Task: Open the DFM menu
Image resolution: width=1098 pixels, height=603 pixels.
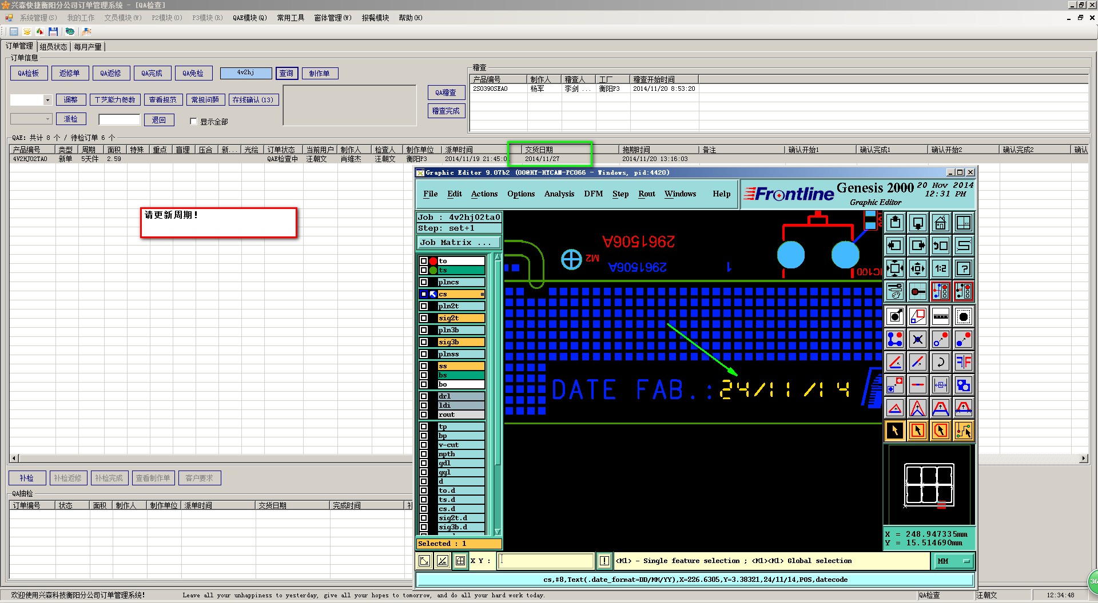Action: click(594, 194)
